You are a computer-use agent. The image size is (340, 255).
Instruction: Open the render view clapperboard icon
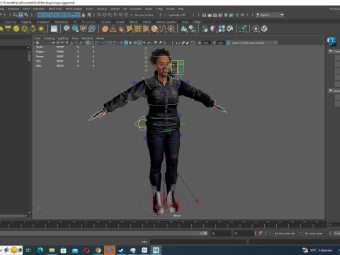204,15
